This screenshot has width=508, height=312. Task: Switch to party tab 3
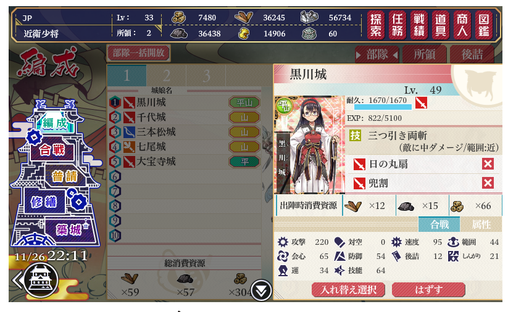[206, 76]
